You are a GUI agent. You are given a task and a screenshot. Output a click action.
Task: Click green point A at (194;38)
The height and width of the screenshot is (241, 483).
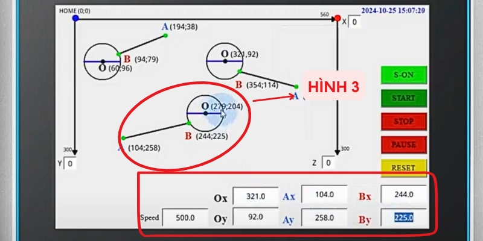165,36
